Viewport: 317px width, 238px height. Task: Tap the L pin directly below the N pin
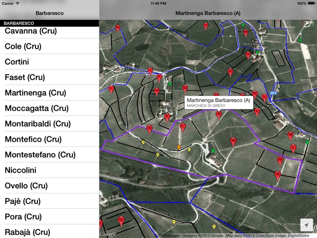[293, 149]
